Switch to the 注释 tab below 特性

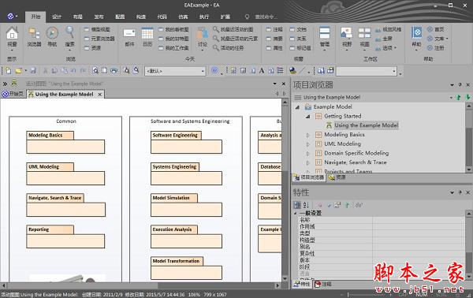(323, 284)
